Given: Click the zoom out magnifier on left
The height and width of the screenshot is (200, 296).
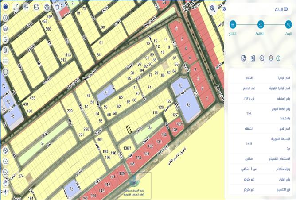Looking at the screenshot, I should point(5,172).
